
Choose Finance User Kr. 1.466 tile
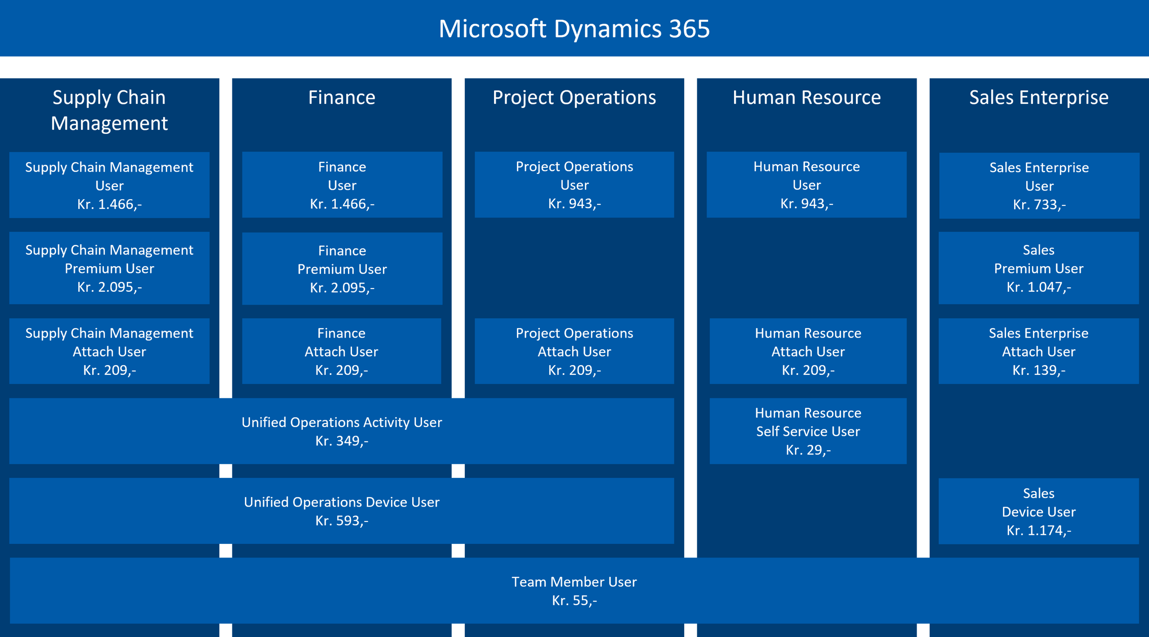342,185
